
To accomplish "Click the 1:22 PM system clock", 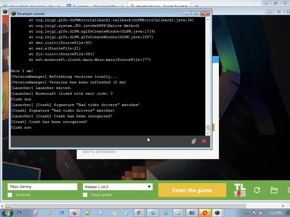I will 276,213.
